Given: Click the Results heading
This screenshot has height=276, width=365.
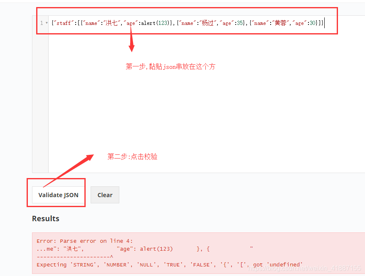Looking at the screenshot, I should pyautogui.click(x=46, y=219).
